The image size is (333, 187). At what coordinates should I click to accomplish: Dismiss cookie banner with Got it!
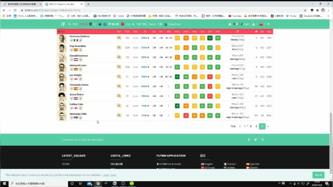(318, 175)
